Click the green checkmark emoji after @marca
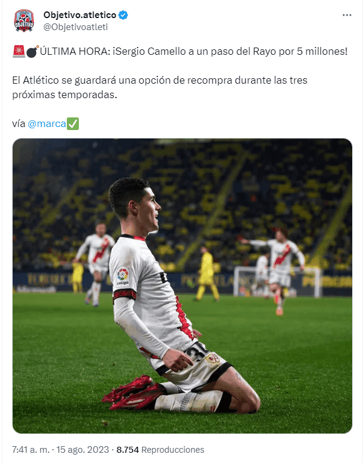The height and width of the screenshot is (463, 363). point(73,123)
